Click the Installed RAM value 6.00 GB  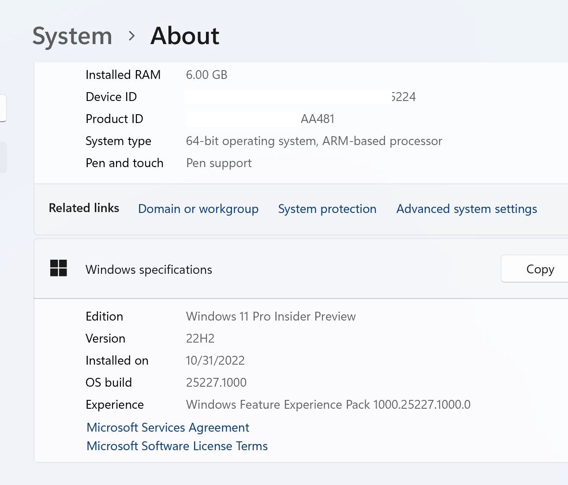206,75
